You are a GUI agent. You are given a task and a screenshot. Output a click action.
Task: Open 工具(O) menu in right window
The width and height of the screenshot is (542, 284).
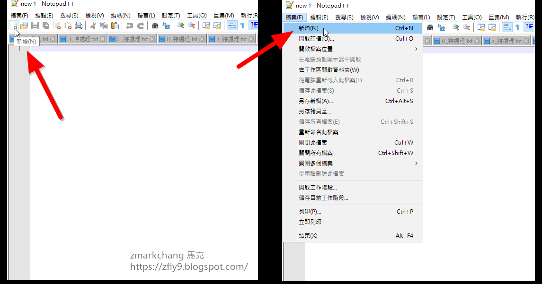pyautogui.click(x=472, y=17)
